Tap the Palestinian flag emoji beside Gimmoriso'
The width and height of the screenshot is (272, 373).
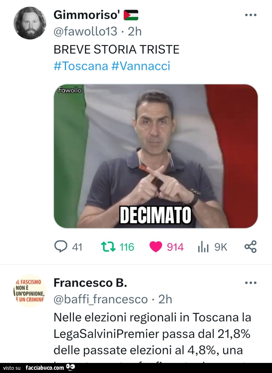[131, 15]
